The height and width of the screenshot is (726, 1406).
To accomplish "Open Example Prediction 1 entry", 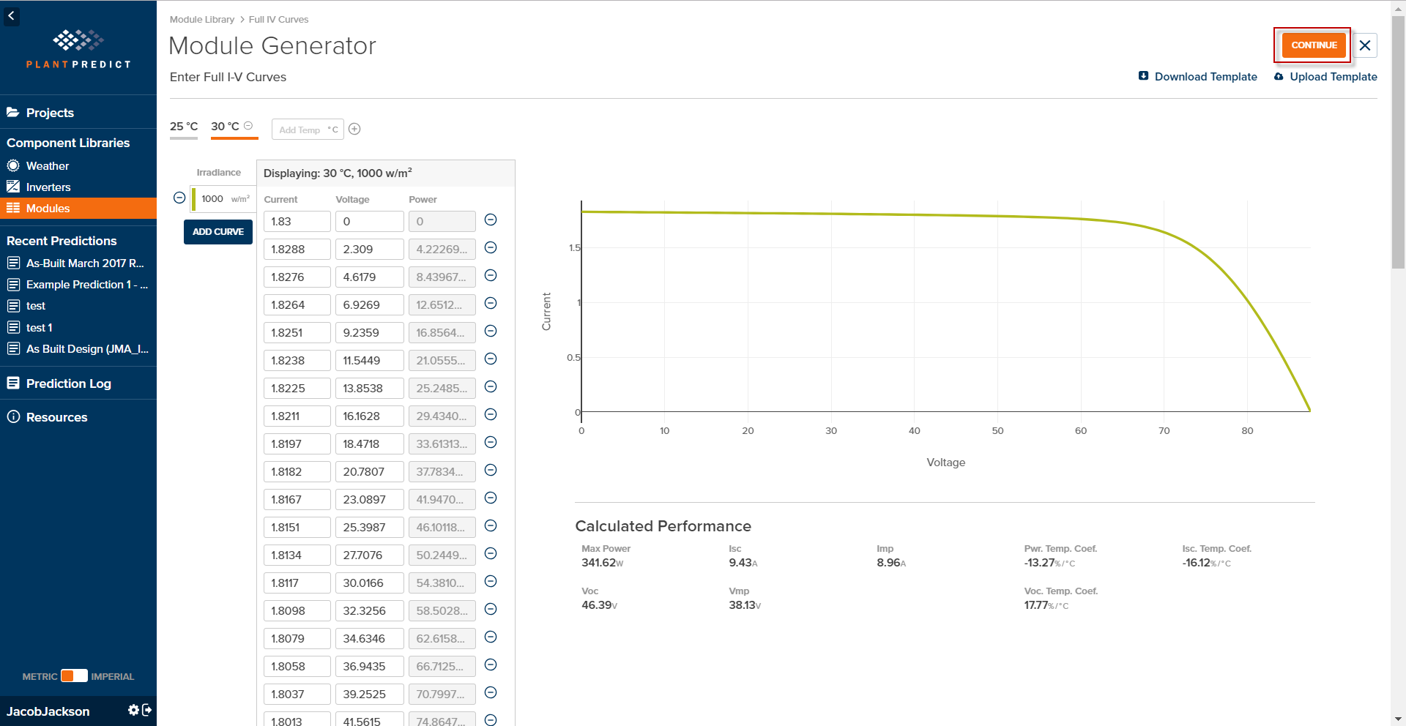I will click(x=78, y=285).
